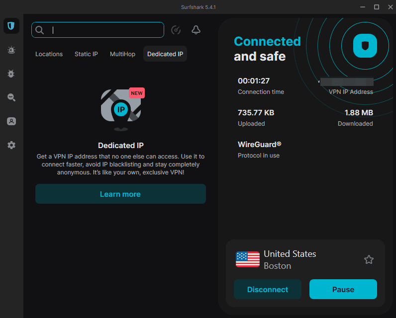396x318 pixels.
Task: Open notifications bell icon
Action: coord(196,30)
